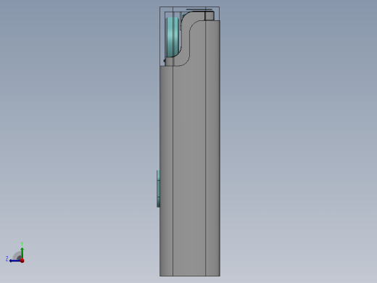This screenshot has height=283, width=377.
Task: Select the transparent housing outline at the top-left corner
Action: (x=162, y=9)
